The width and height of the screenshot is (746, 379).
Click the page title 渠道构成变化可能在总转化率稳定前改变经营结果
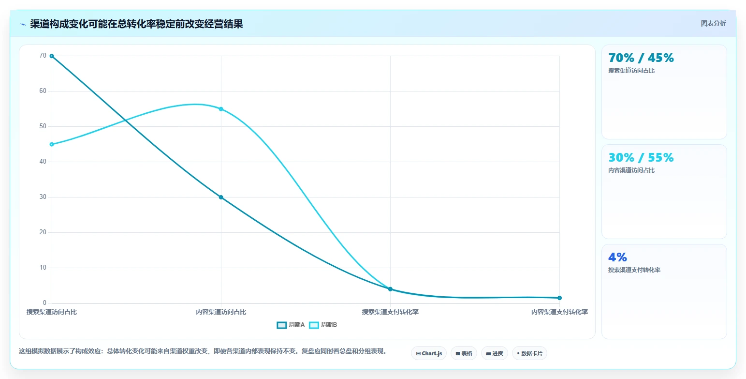[136, 24]
